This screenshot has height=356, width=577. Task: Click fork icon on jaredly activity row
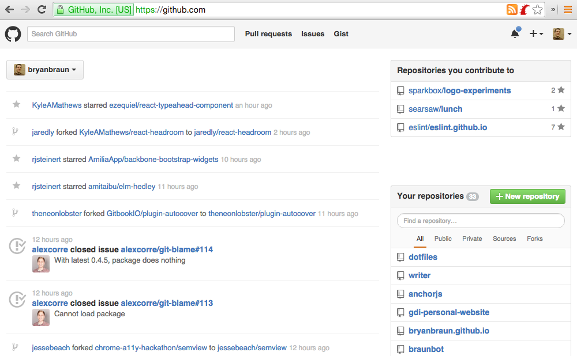[x=15, y=131]
